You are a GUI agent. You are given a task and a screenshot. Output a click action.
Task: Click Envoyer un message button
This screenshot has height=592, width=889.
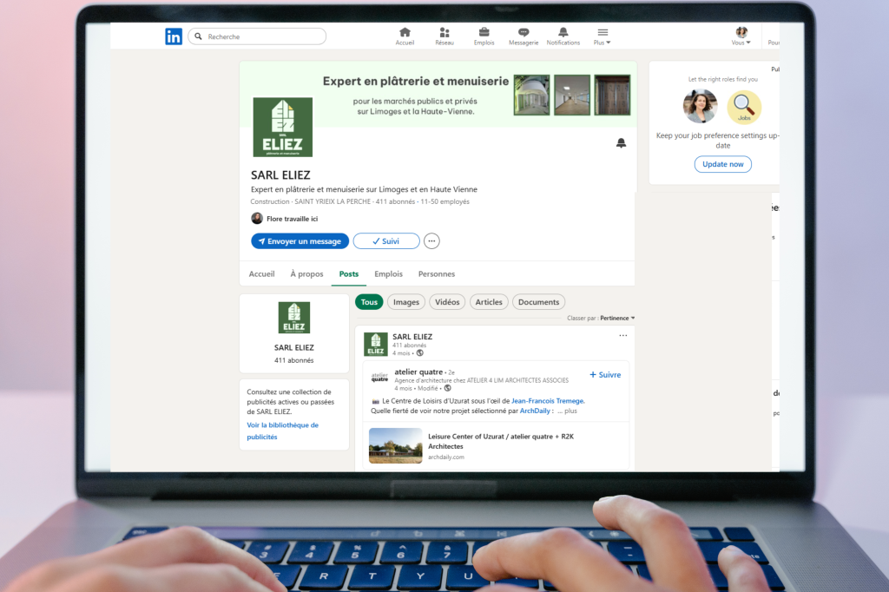[x=300, y=241]
